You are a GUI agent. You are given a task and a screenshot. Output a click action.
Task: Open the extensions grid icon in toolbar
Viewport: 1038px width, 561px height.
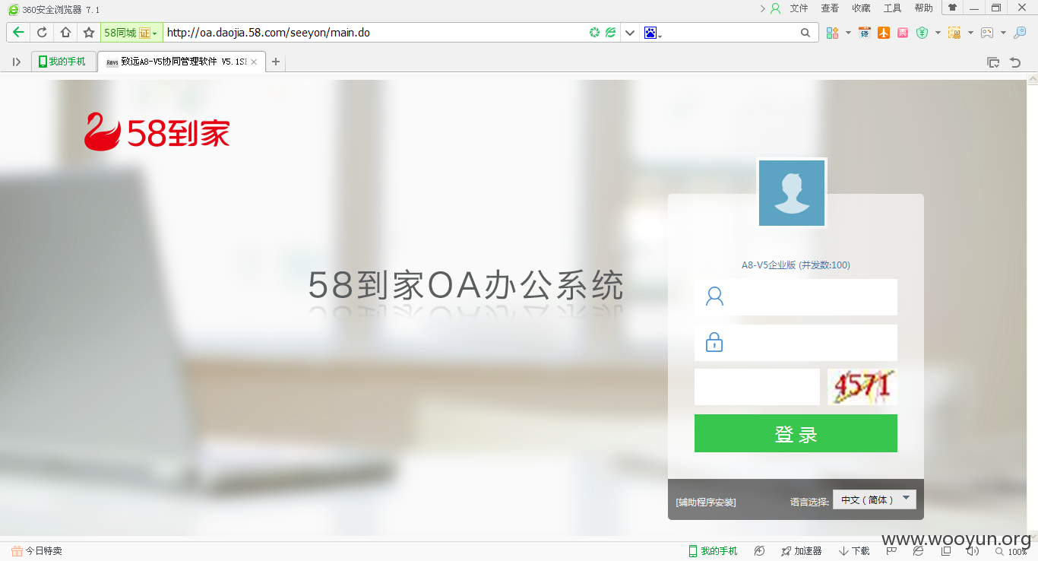(x=832, y=33)
